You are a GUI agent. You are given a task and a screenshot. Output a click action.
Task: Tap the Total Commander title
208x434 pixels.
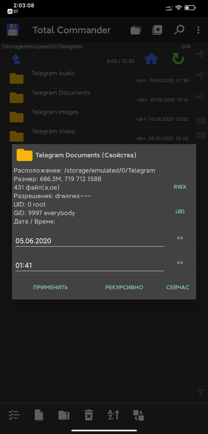(72, 30)
